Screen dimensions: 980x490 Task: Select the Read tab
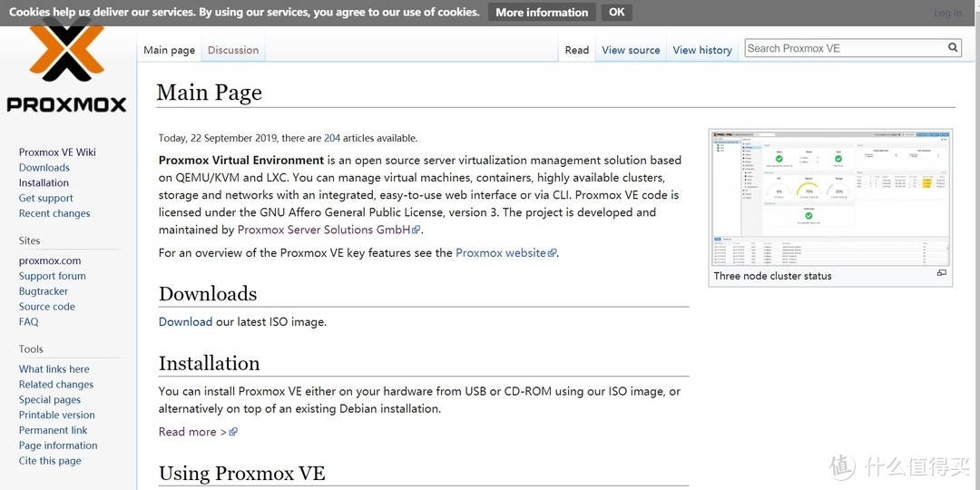point(577,50)
